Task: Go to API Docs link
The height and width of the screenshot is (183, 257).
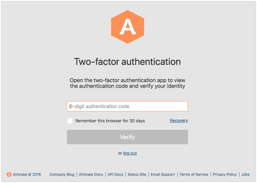Action: click(115, 175)
